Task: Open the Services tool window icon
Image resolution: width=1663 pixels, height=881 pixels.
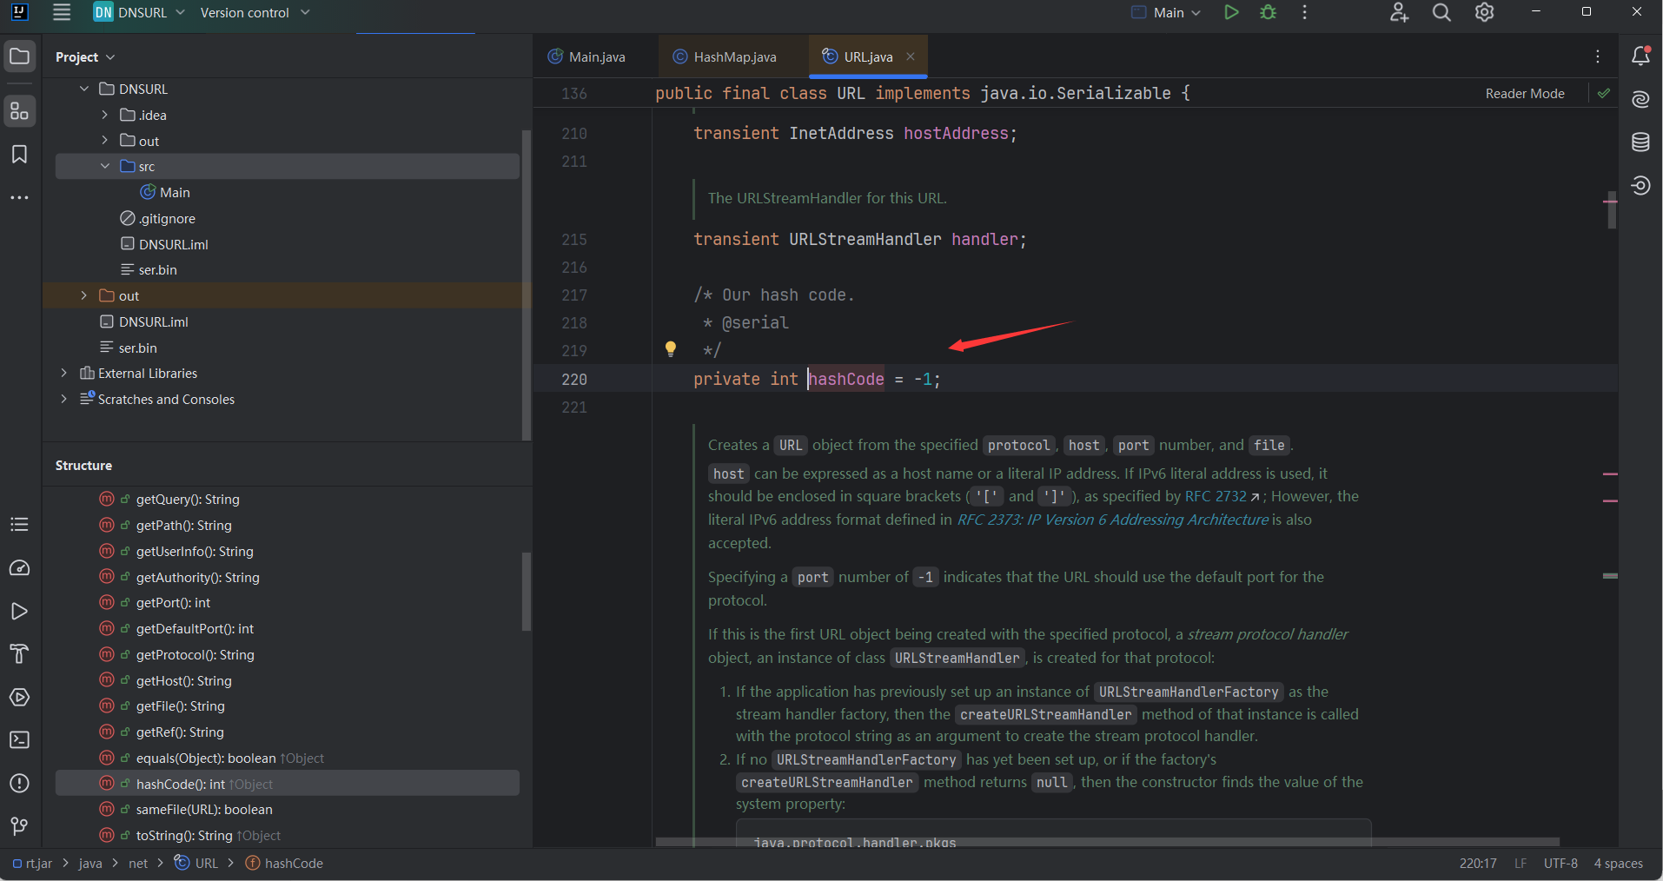Action: pyautogui.click(x=19, y=698)
